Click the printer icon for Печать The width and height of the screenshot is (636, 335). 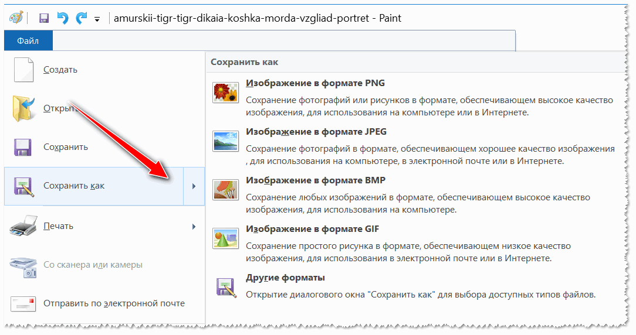(23, 225)
